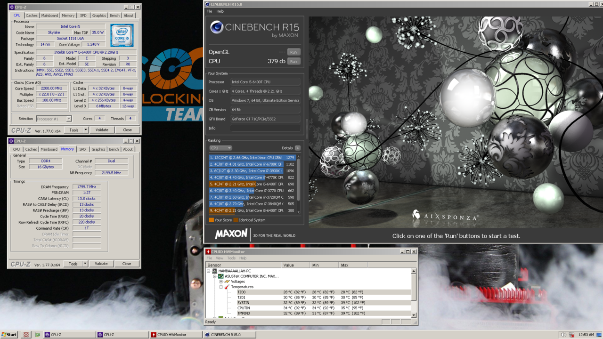Open the Tools menu in HWMonitor
This screenshot has width=603, height=339.
[231, 258]
